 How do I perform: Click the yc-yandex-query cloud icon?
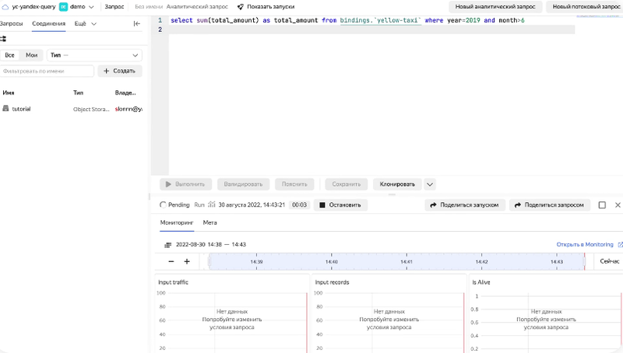5,7
